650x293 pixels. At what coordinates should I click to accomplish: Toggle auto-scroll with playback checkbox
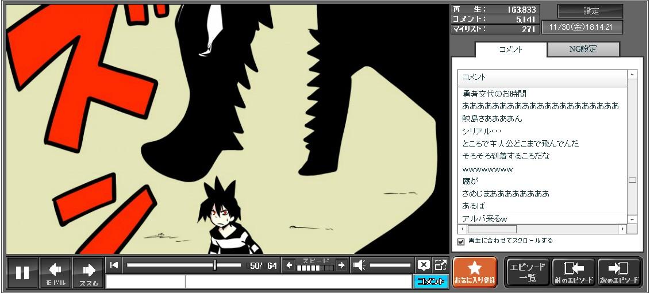click(461, 241)
